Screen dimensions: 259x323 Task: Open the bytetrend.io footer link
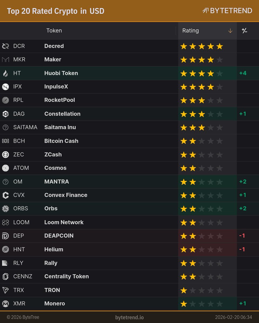point(129,317)
